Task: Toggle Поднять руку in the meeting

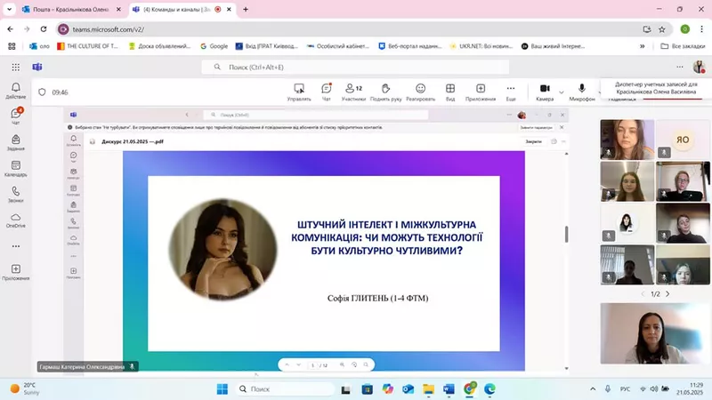Action: [385, 92]
